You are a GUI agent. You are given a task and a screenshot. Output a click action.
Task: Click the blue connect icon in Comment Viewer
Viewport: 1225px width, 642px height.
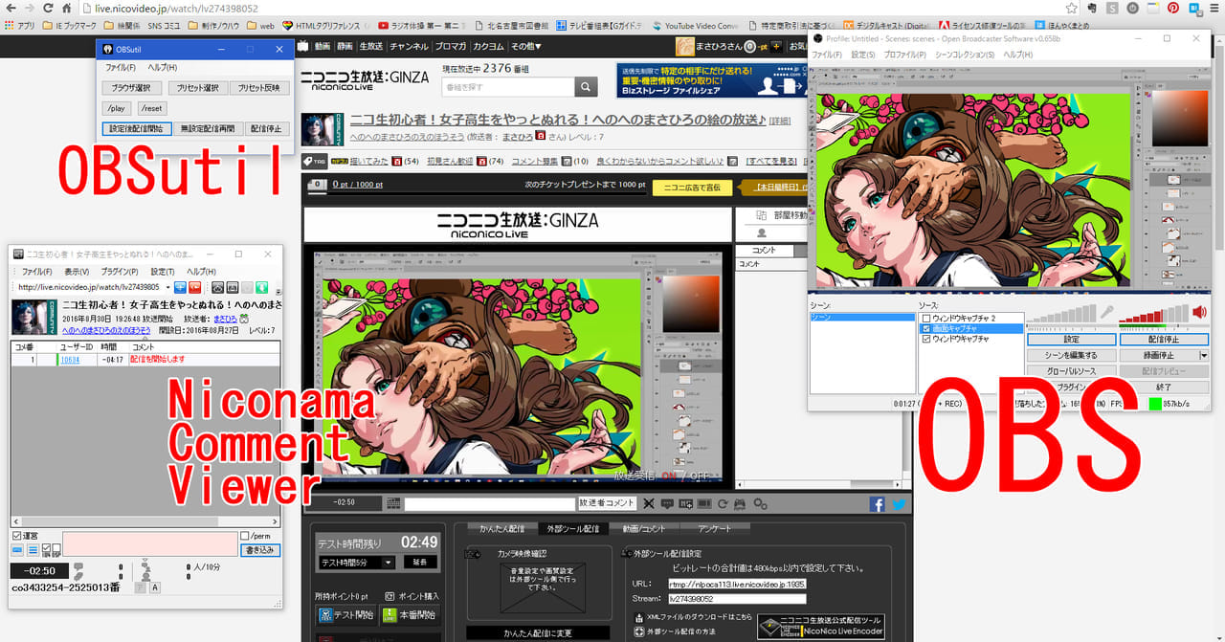click(180, 287)
